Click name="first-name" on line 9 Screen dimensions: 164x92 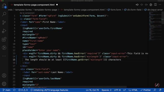[x=33, y=41]
